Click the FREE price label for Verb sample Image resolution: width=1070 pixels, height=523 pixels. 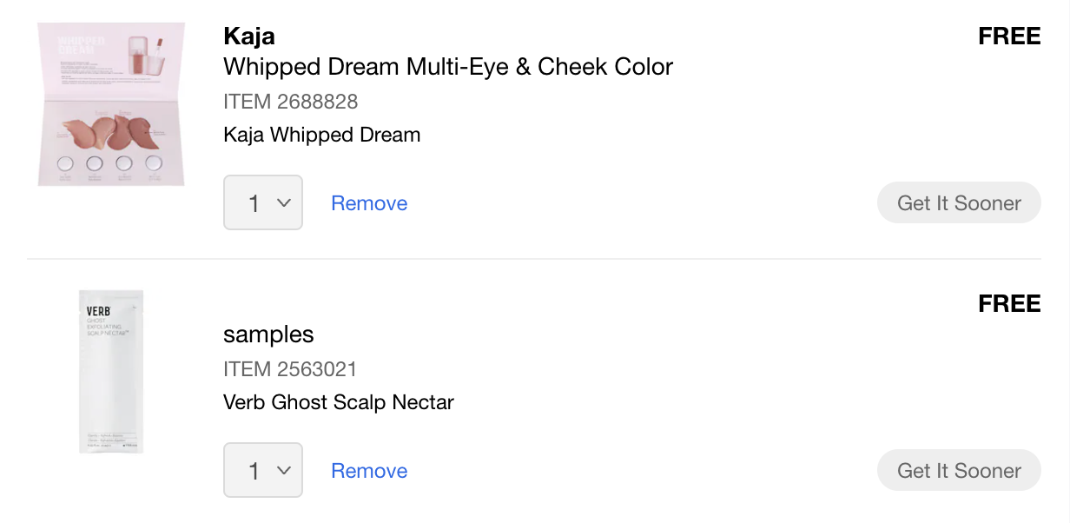(1008, 304)
